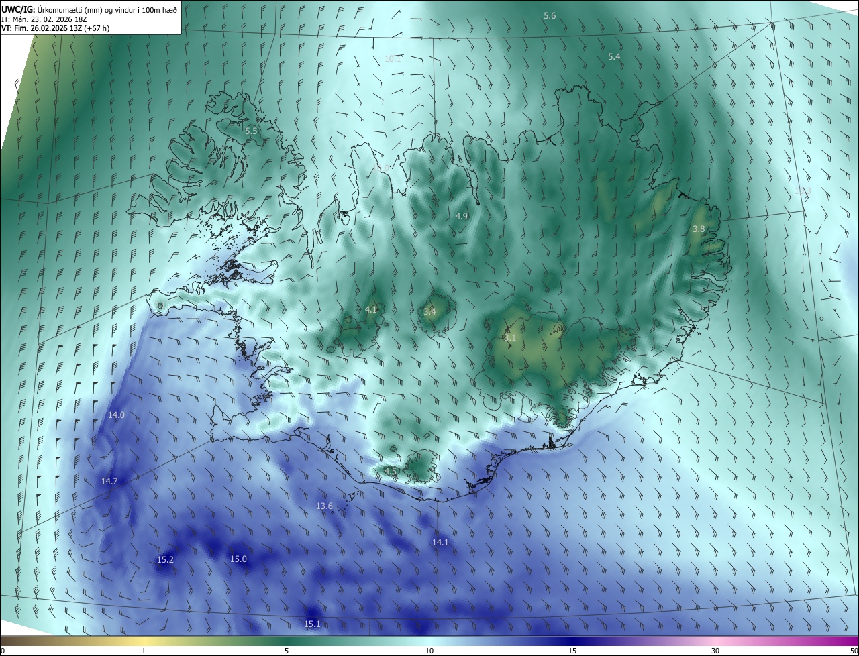Viewport: 859px width, 656px height.
Task: Click the 10.1 value label on map
Action: coord(393,59)
